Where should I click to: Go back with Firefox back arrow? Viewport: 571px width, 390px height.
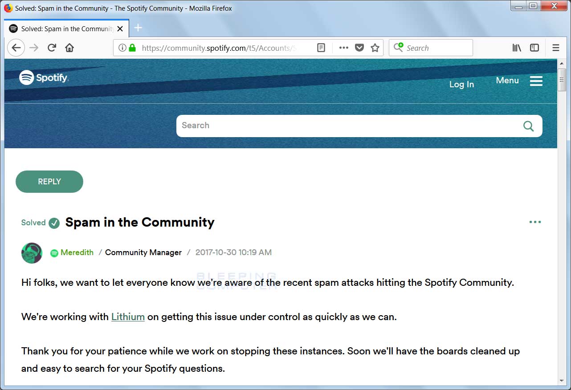click(16, 48)
